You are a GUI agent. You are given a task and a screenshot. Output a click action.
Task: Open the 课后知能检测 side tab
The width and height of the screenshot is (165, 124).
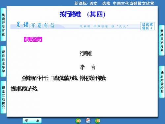[162, 82]
